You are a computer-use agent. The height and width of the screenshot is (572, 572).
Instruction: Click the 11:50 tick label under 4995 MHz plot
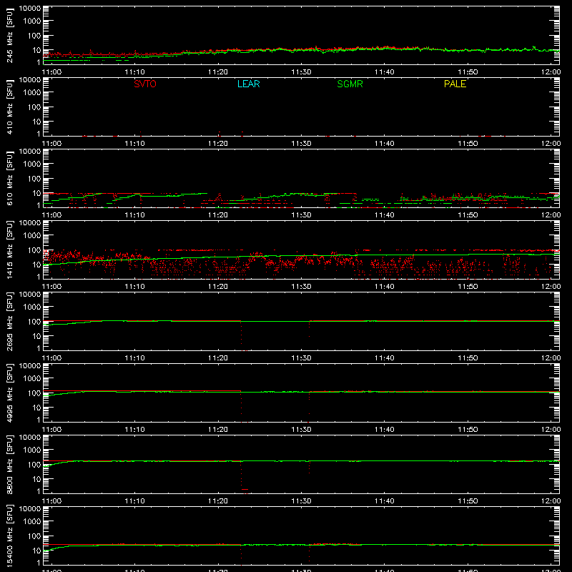468,430
